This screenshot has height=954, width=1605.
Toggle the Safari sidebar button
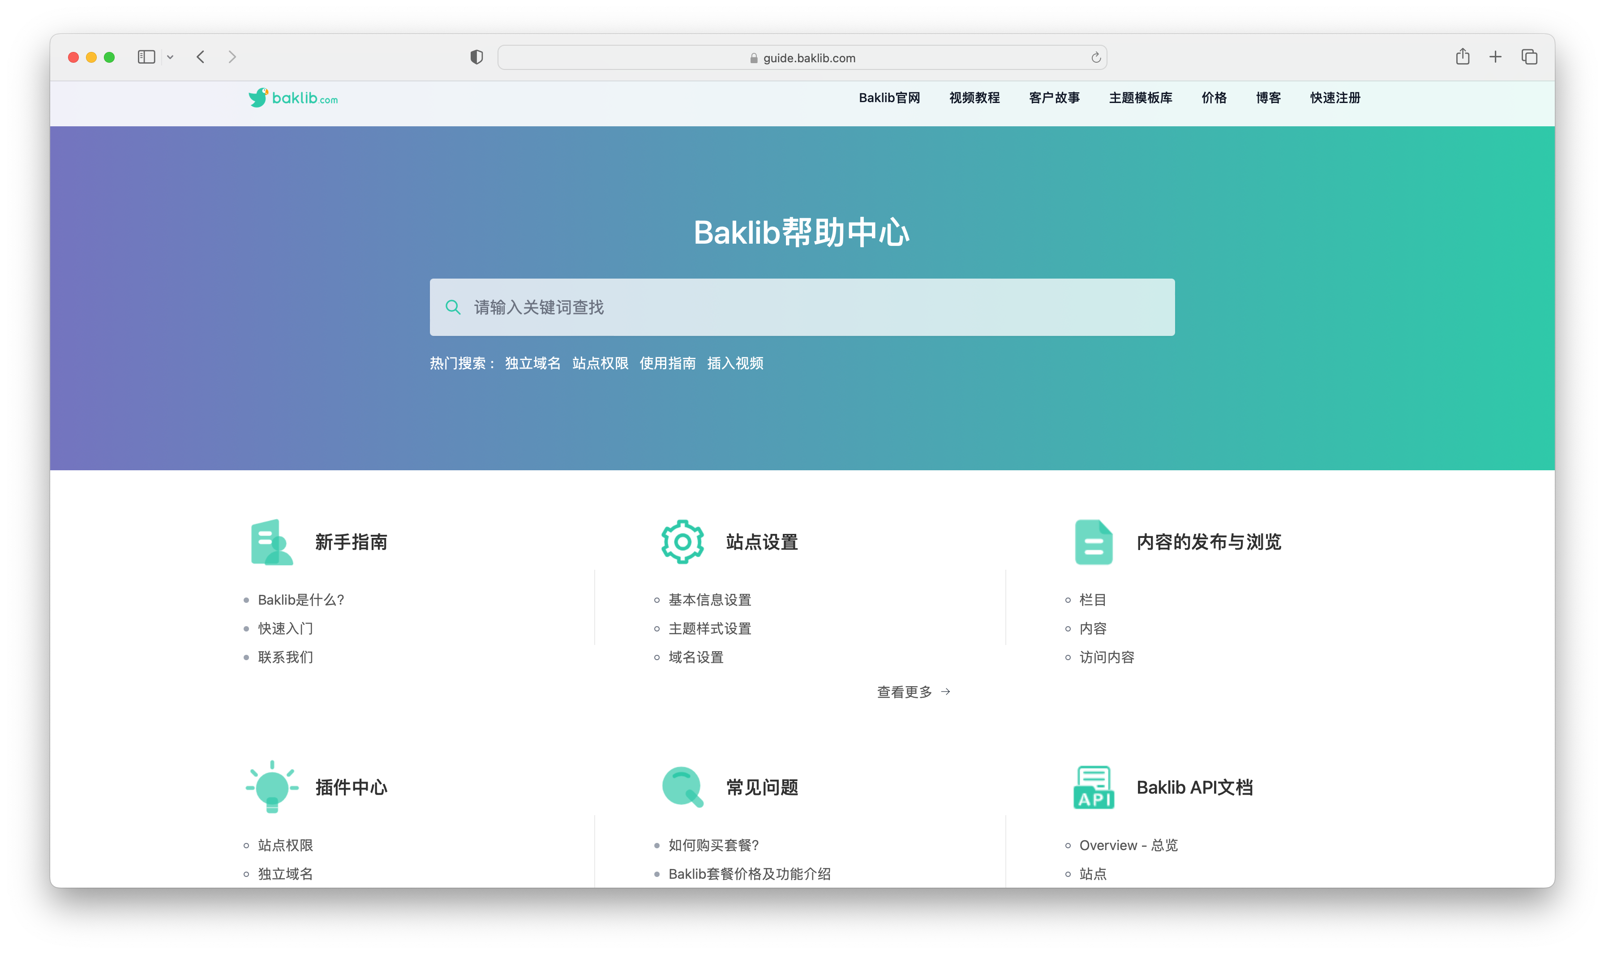click(146, 57)
